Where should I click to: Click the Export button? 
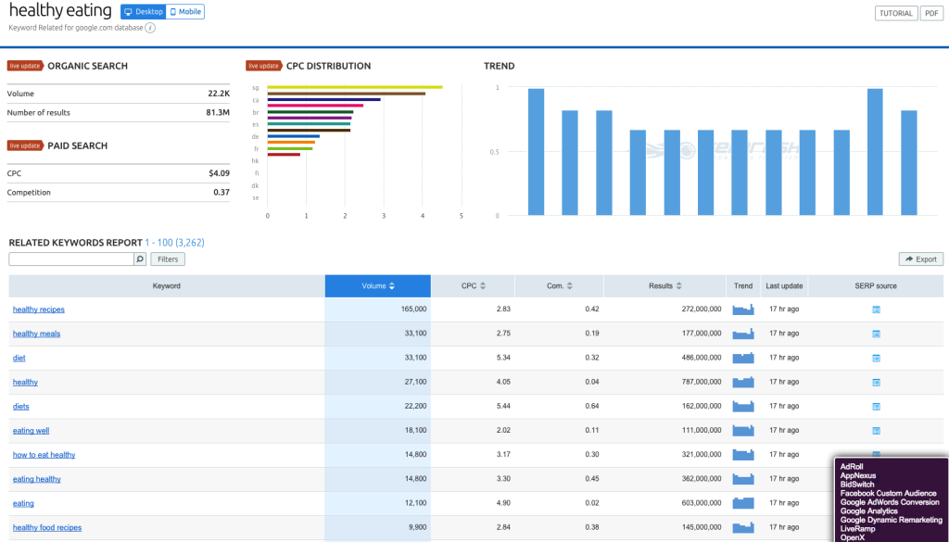920,258
